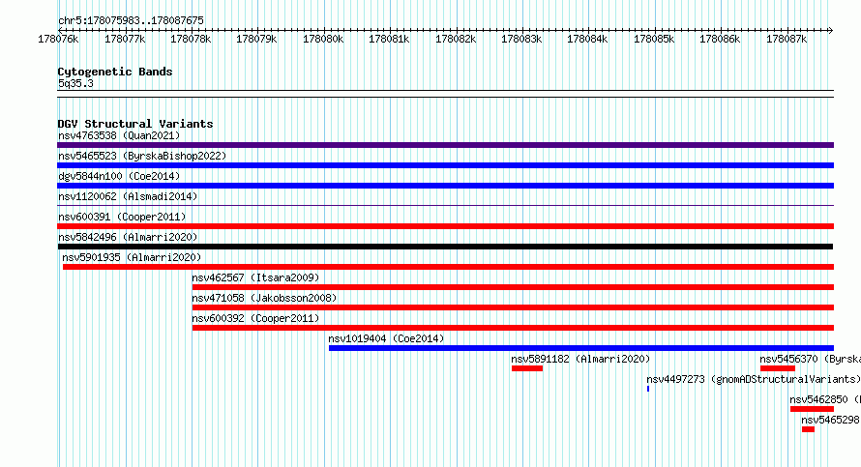Select the red bar under nsv600391
The width and height of the screenshot is (861, 467).
tap(445, 226)
